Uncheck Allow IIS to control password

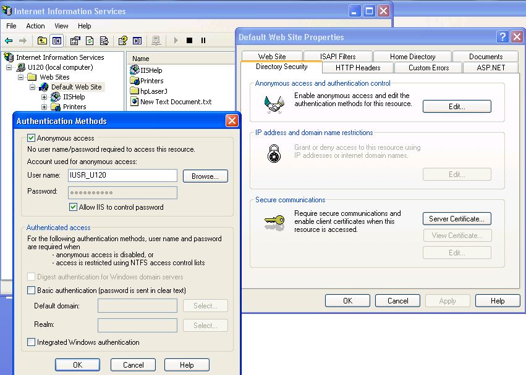[x=73, y=207]
